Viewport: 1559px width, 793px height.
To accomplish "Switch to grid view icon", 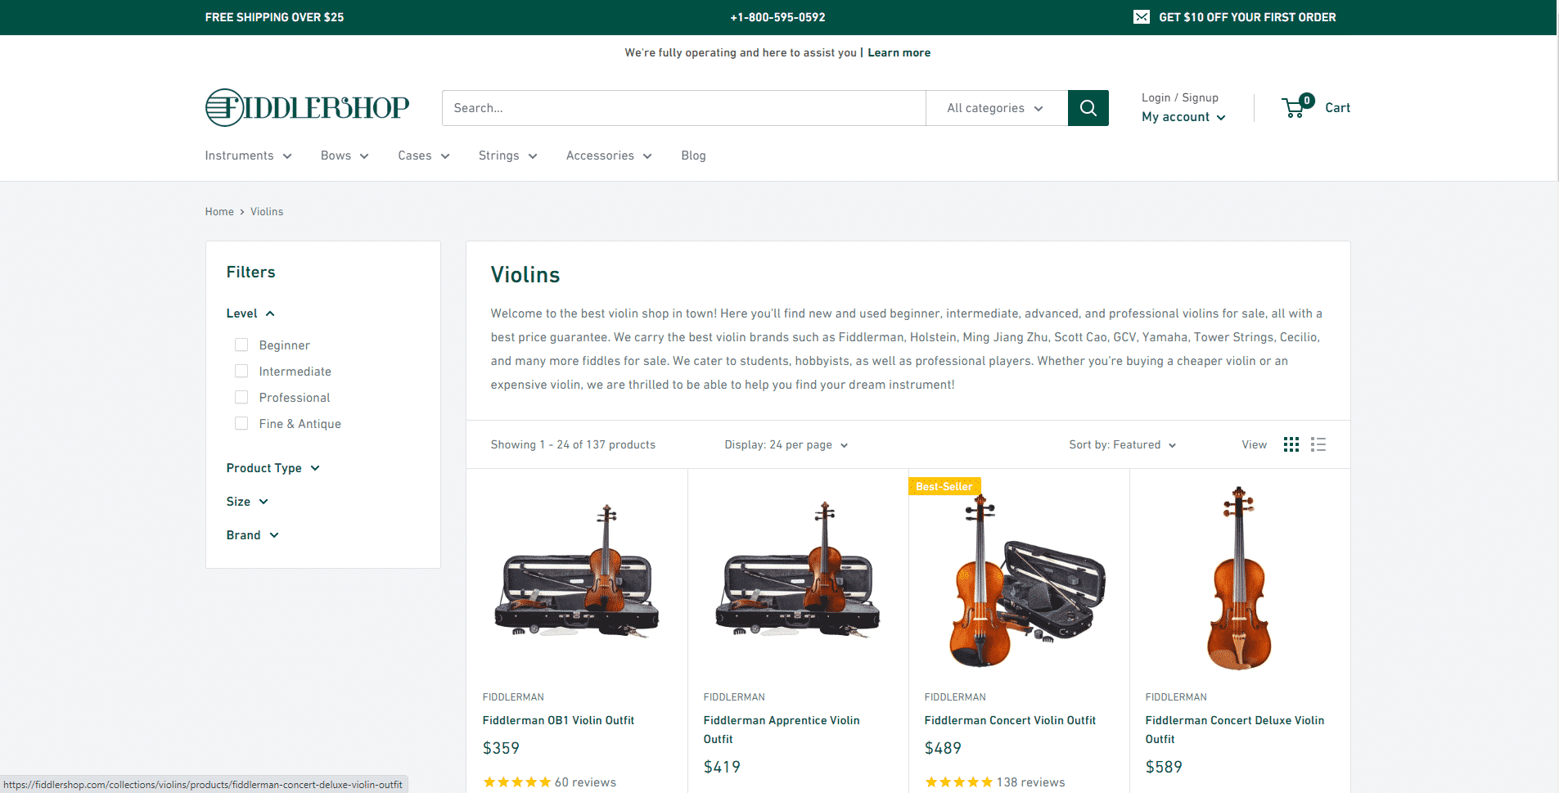I will pos(1291,444).
